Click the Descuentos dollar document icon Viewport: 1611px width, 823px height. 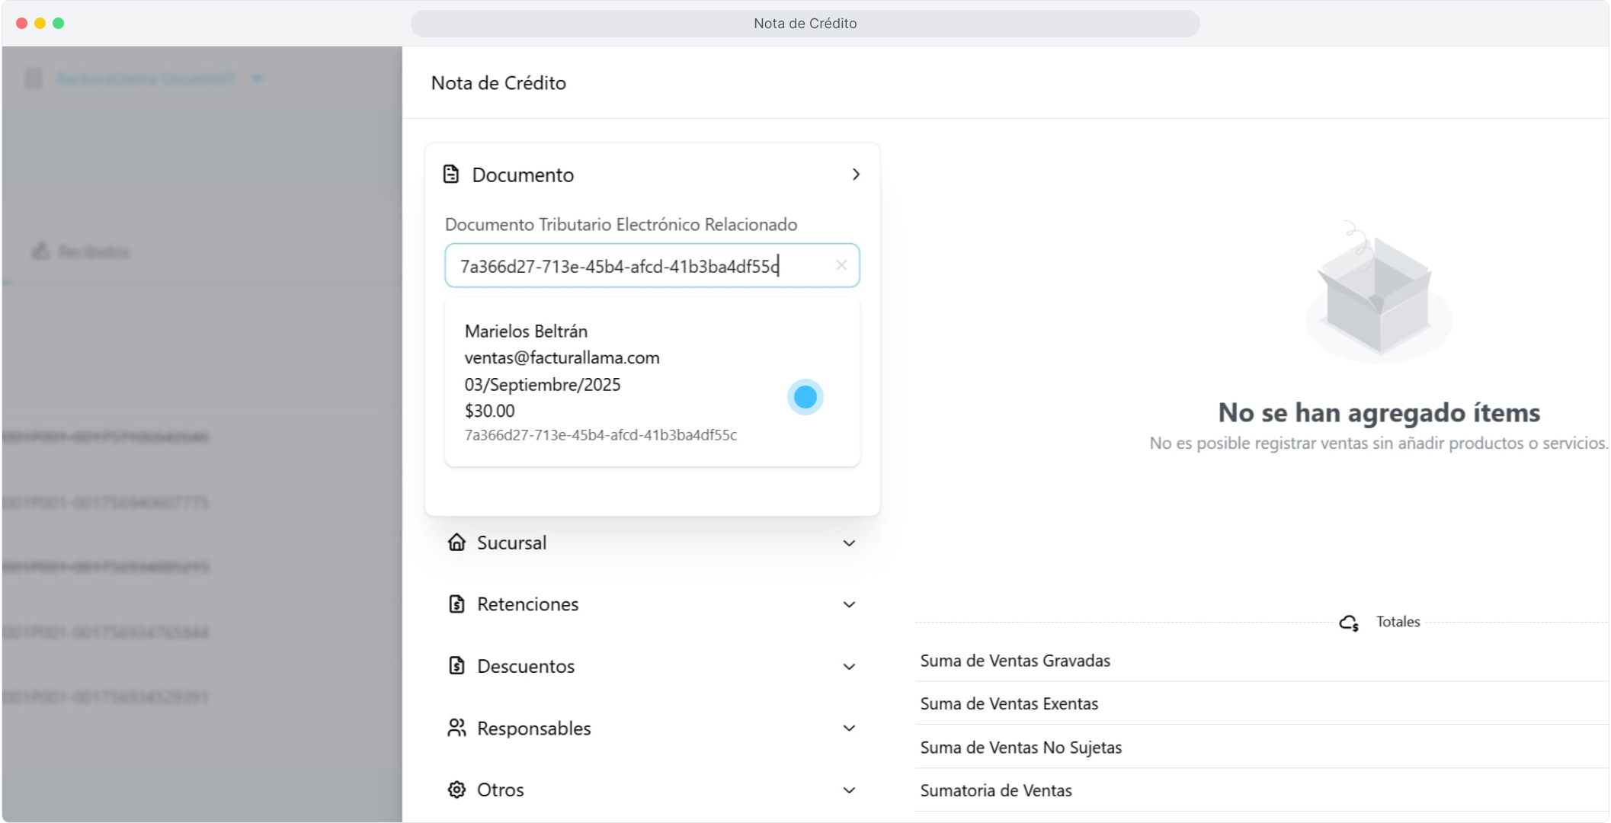pyautogui.click(x=456, y=666)
